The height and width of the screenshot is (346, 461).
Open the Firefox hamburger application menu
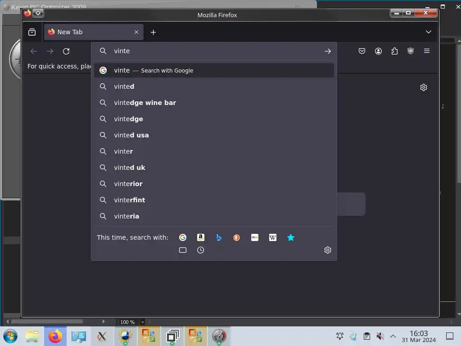pos(427,51)
